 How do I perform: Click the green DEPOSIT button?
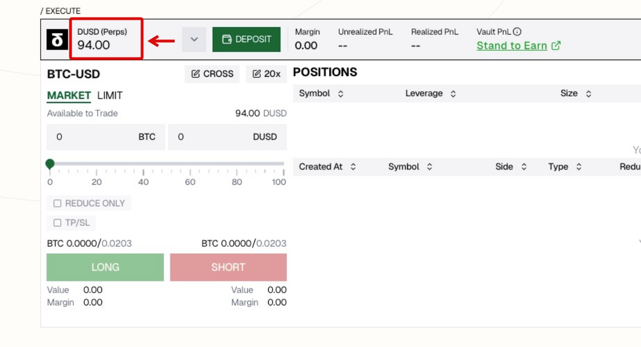(246, 39)
